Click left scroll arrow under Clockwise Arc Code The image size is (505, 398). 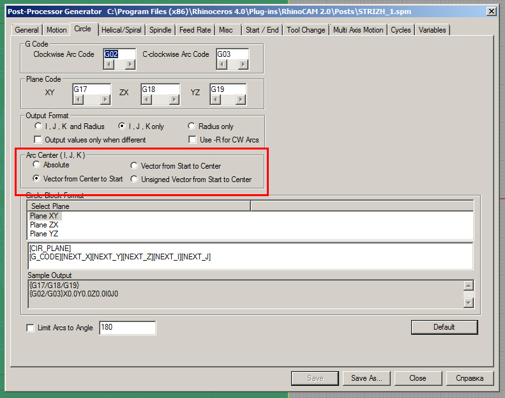point(109,65)
